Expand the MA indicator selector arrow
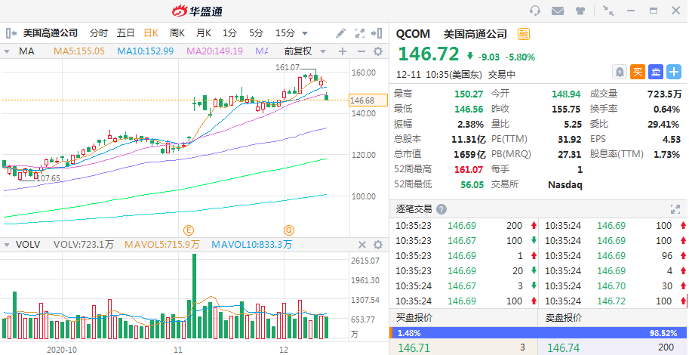The image size is (689, 355). tap(7, 51)
